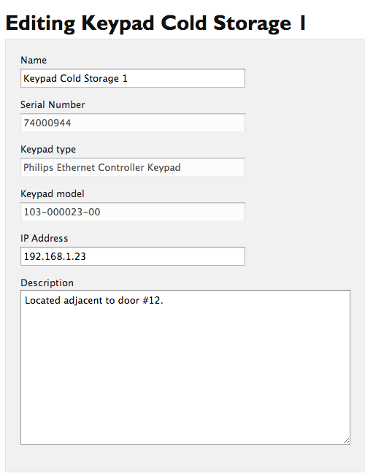365x476 pixels.
Task: Click the "Name" field label
Action: pos(34,60)
